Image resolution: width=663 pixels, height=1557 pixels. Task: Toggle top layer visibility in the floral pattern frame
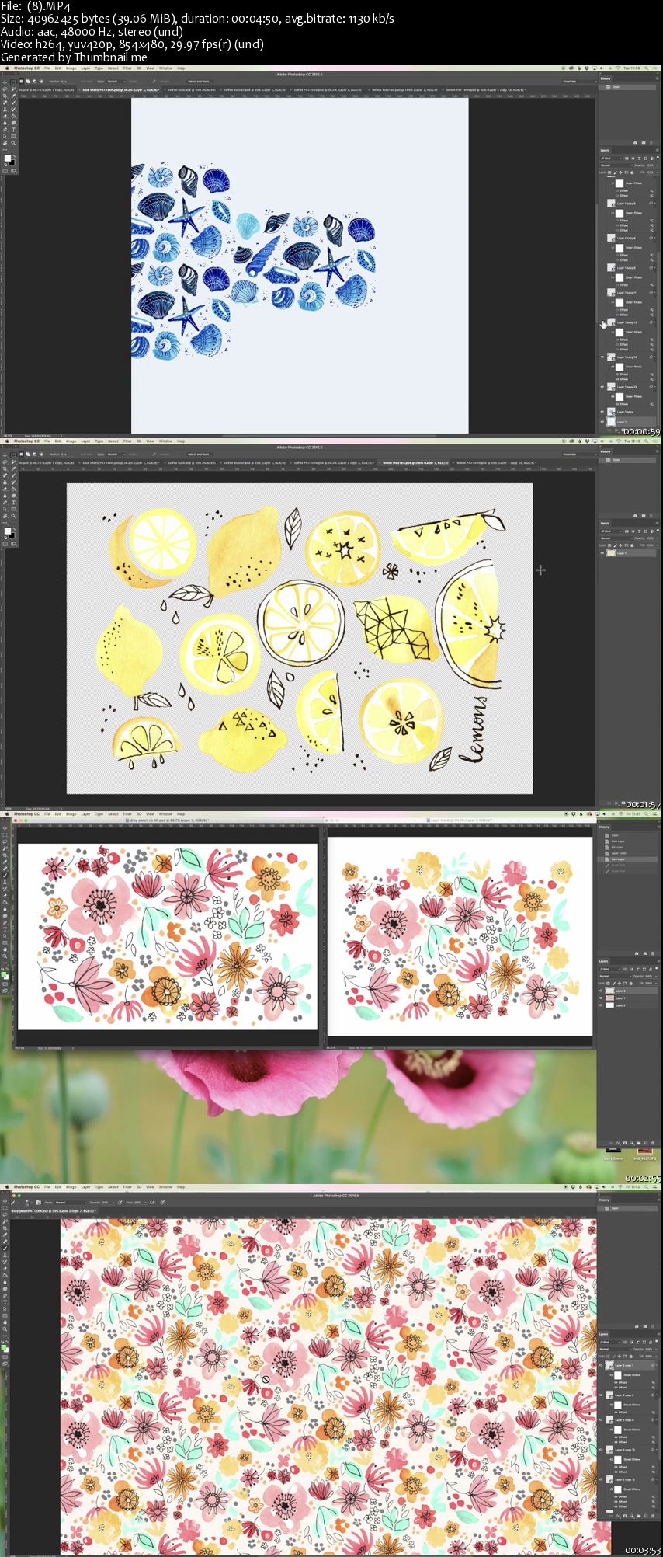pyautogui.click(x=601, y=1365)
